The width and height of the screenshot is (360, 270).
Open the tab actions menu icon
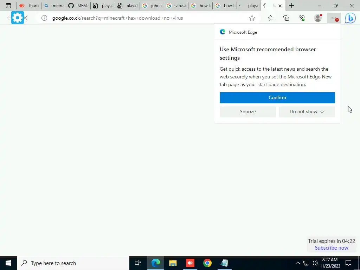click(x=8, y=6)
